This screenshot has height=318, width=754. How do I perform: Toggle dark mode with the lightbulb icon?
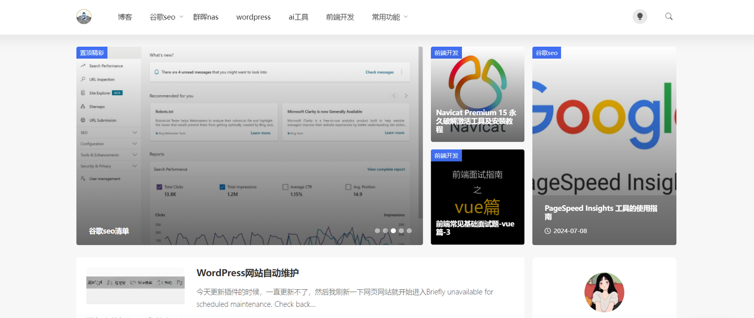click(x=639, y=17)
